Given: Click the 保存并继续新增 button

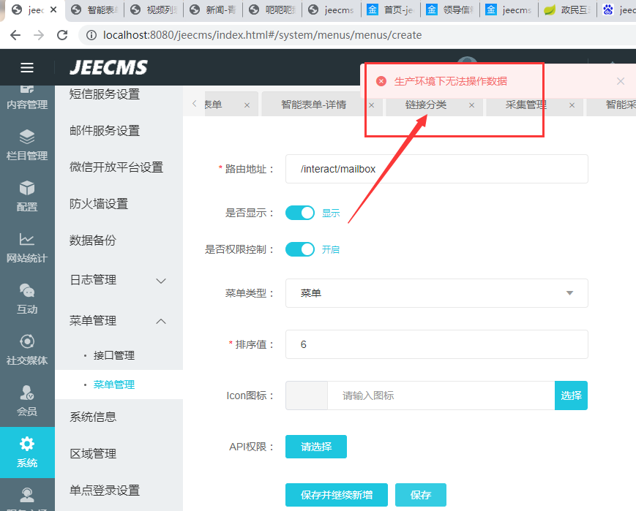Looking at the screenshot, I should click(336, 495).
